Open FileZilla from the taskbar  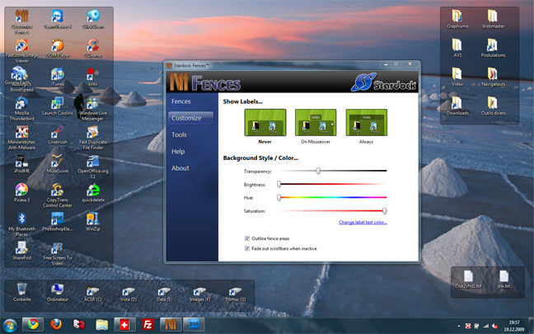148,325
